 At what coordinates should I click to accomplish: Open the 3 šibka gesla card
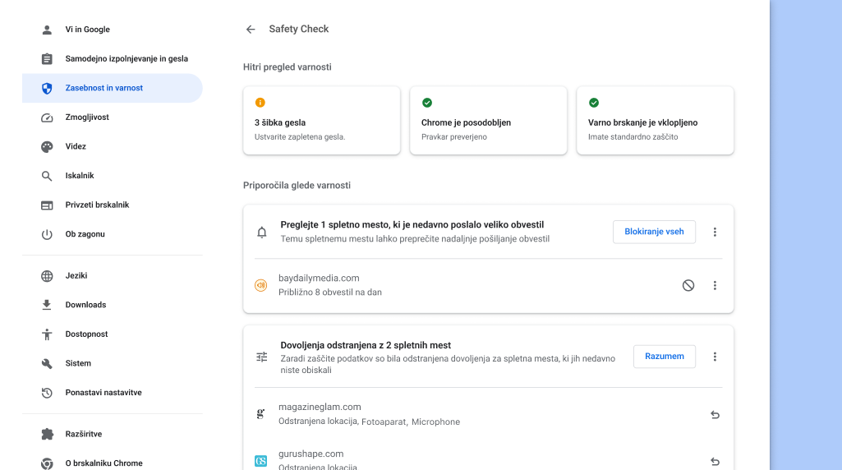(322, 120)
